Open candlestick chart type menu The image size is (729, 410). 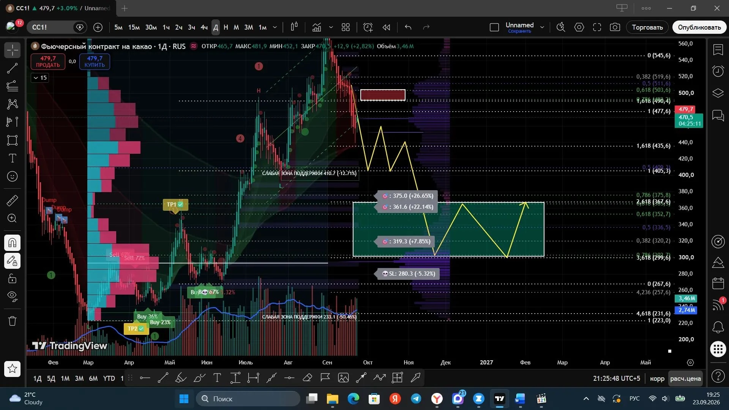(294, 27)
